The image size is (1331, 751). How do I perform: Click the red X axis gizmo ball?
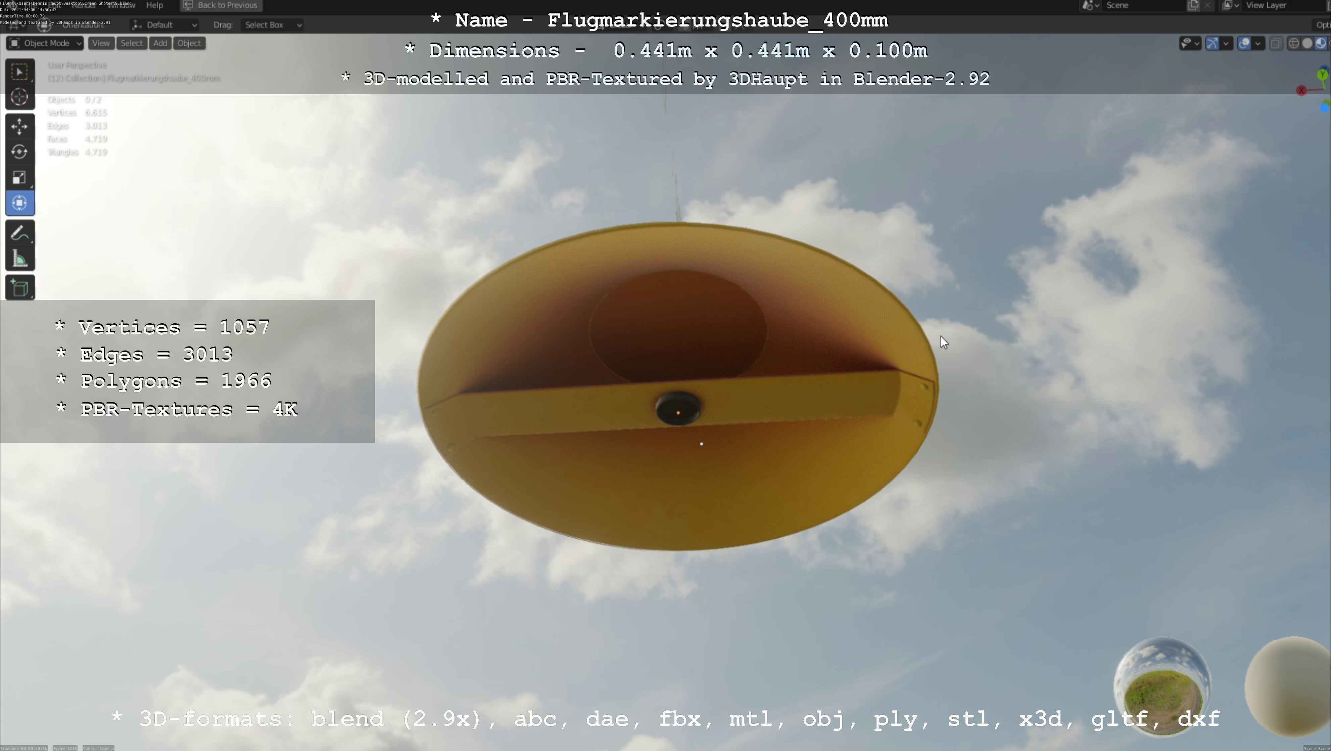tap(1301, 91)
